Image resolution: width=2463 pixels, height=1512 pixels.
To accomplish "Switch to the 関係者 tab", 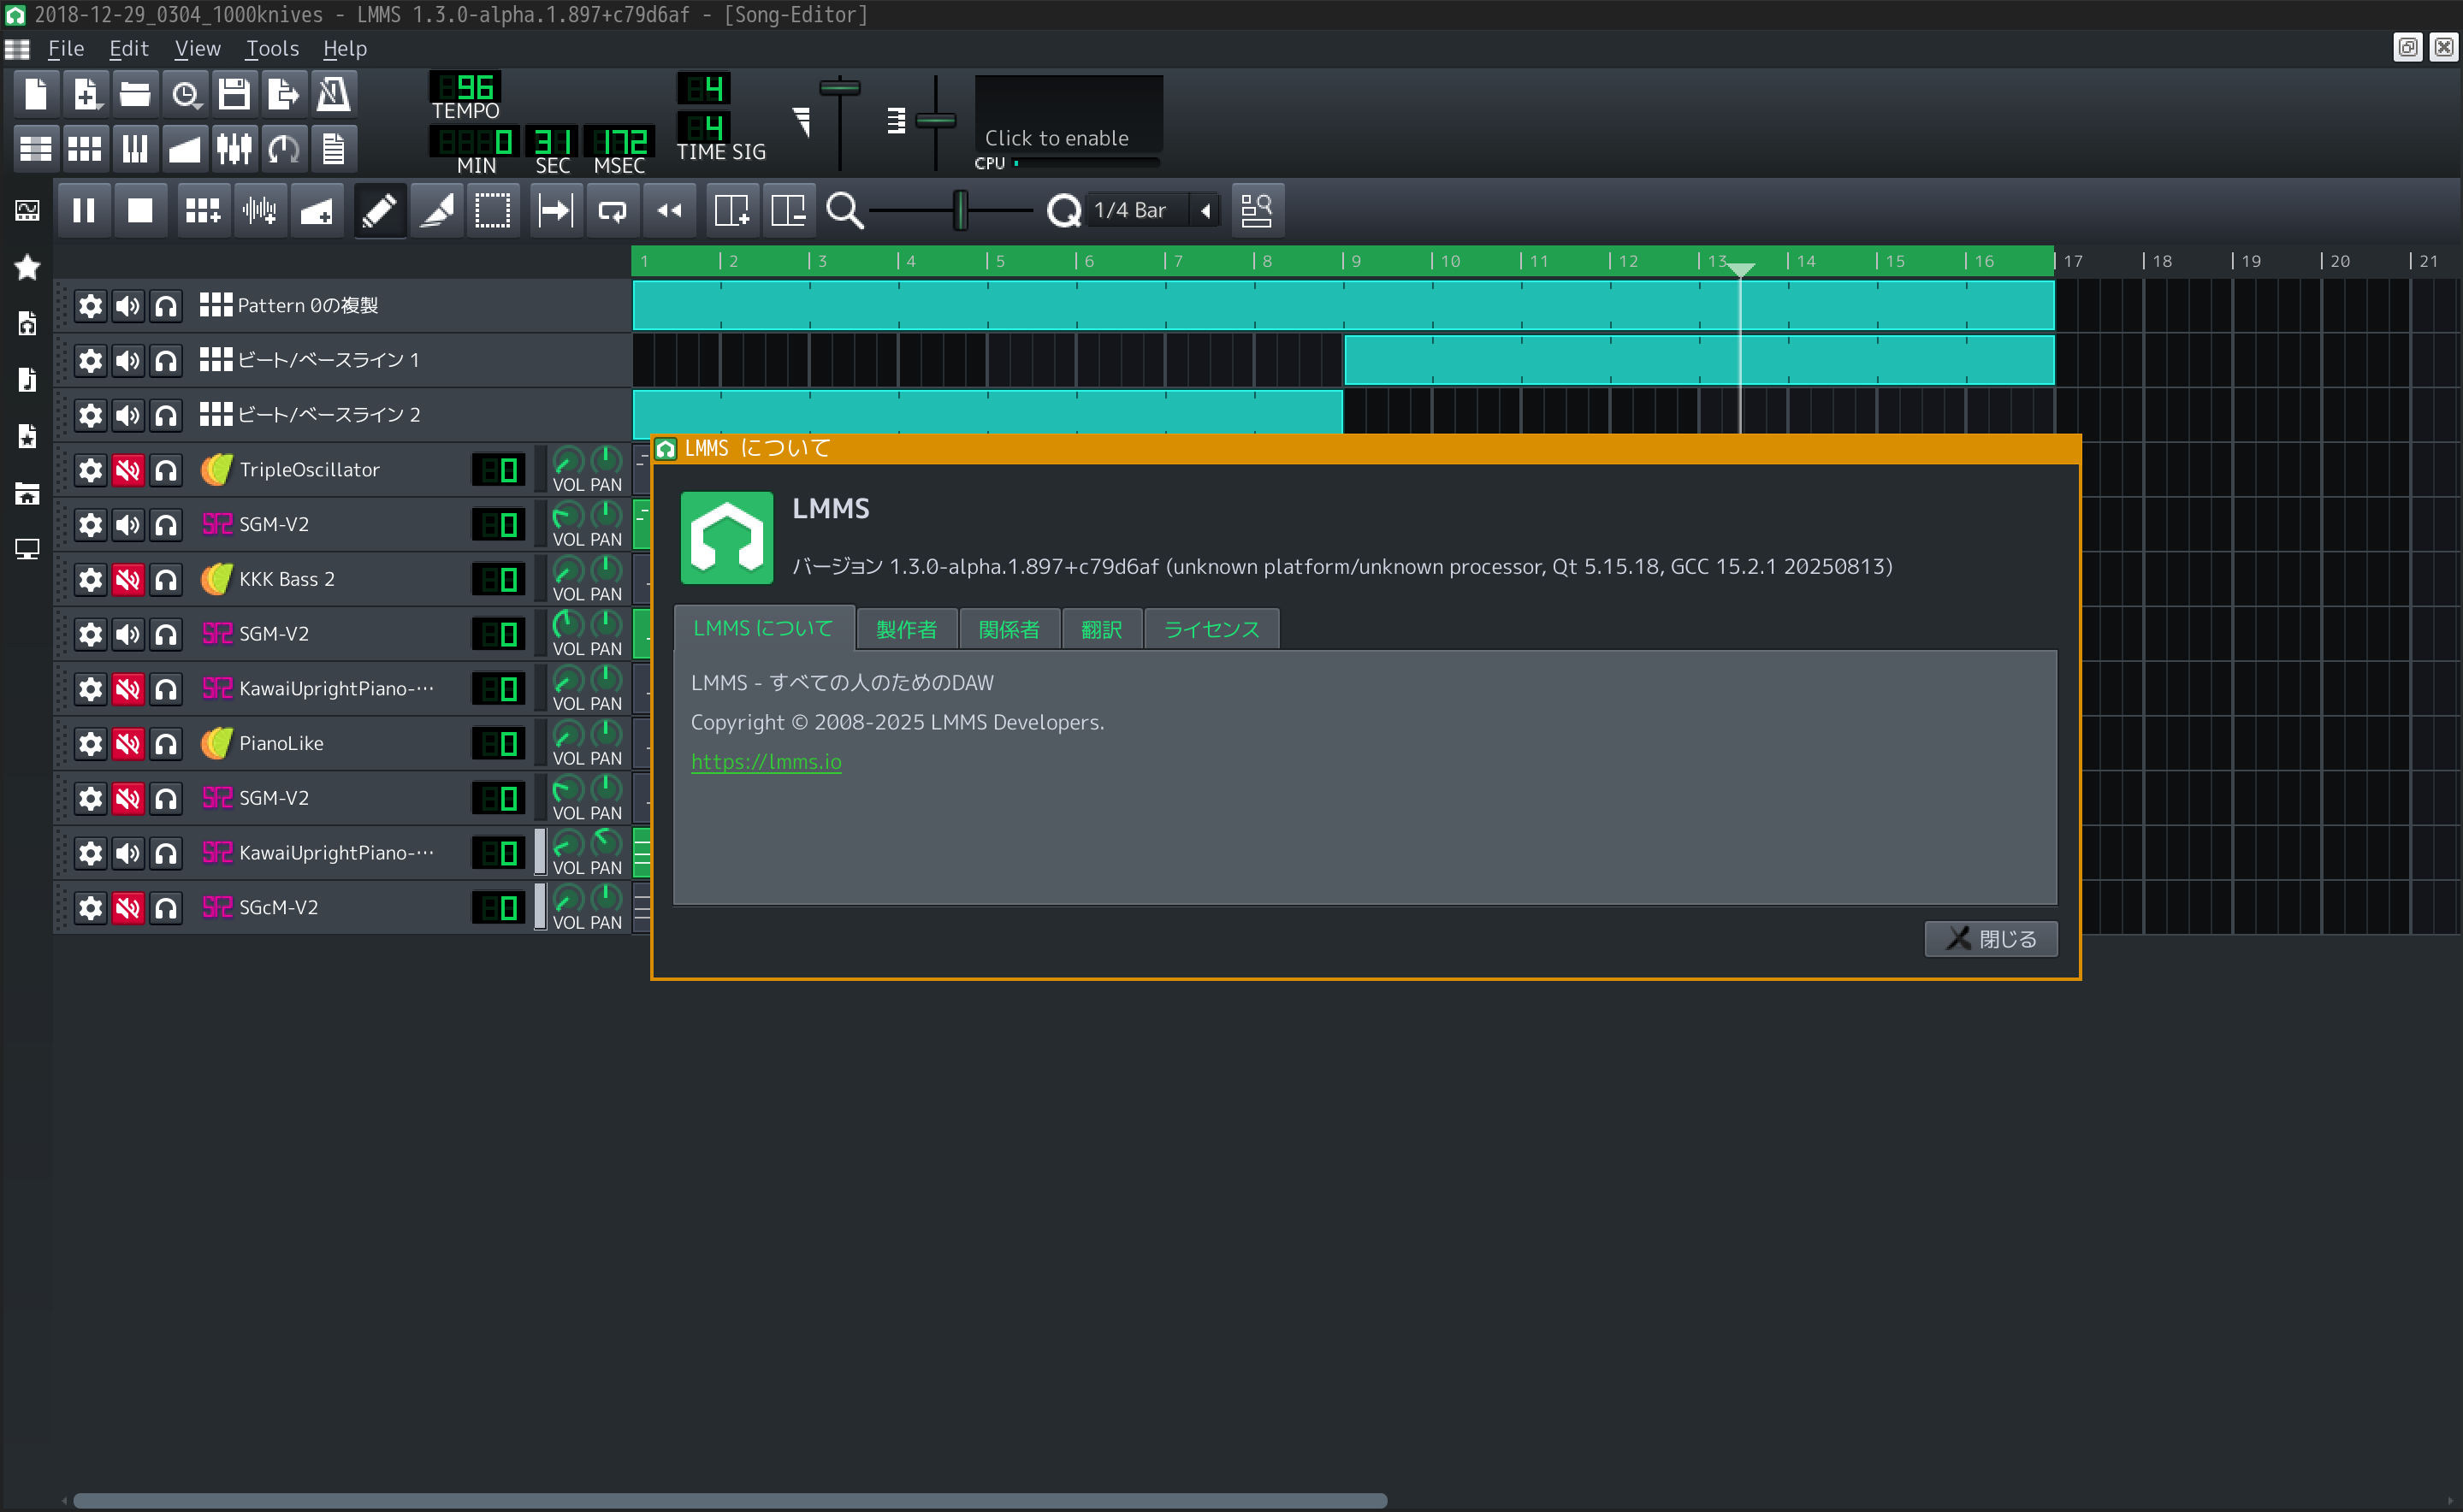I will [x=1009, y=629].
